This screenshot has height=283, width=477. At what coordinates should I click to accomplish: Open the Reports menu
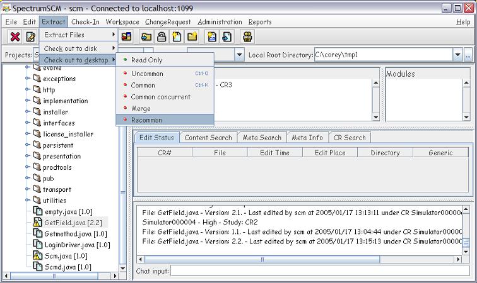[260, 22]
